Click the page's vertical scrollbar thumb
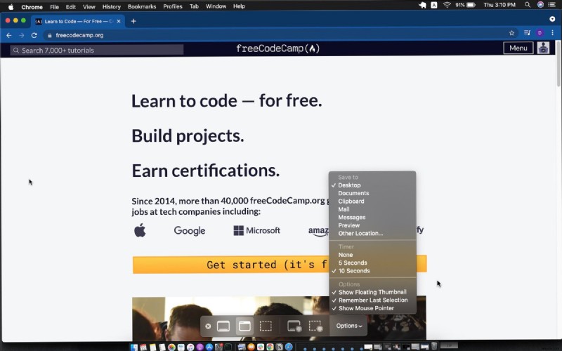562x351 pixels. 558,64
